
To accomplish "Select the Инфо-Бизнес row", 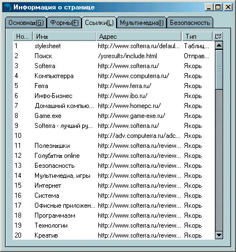I will coord(114,96).
